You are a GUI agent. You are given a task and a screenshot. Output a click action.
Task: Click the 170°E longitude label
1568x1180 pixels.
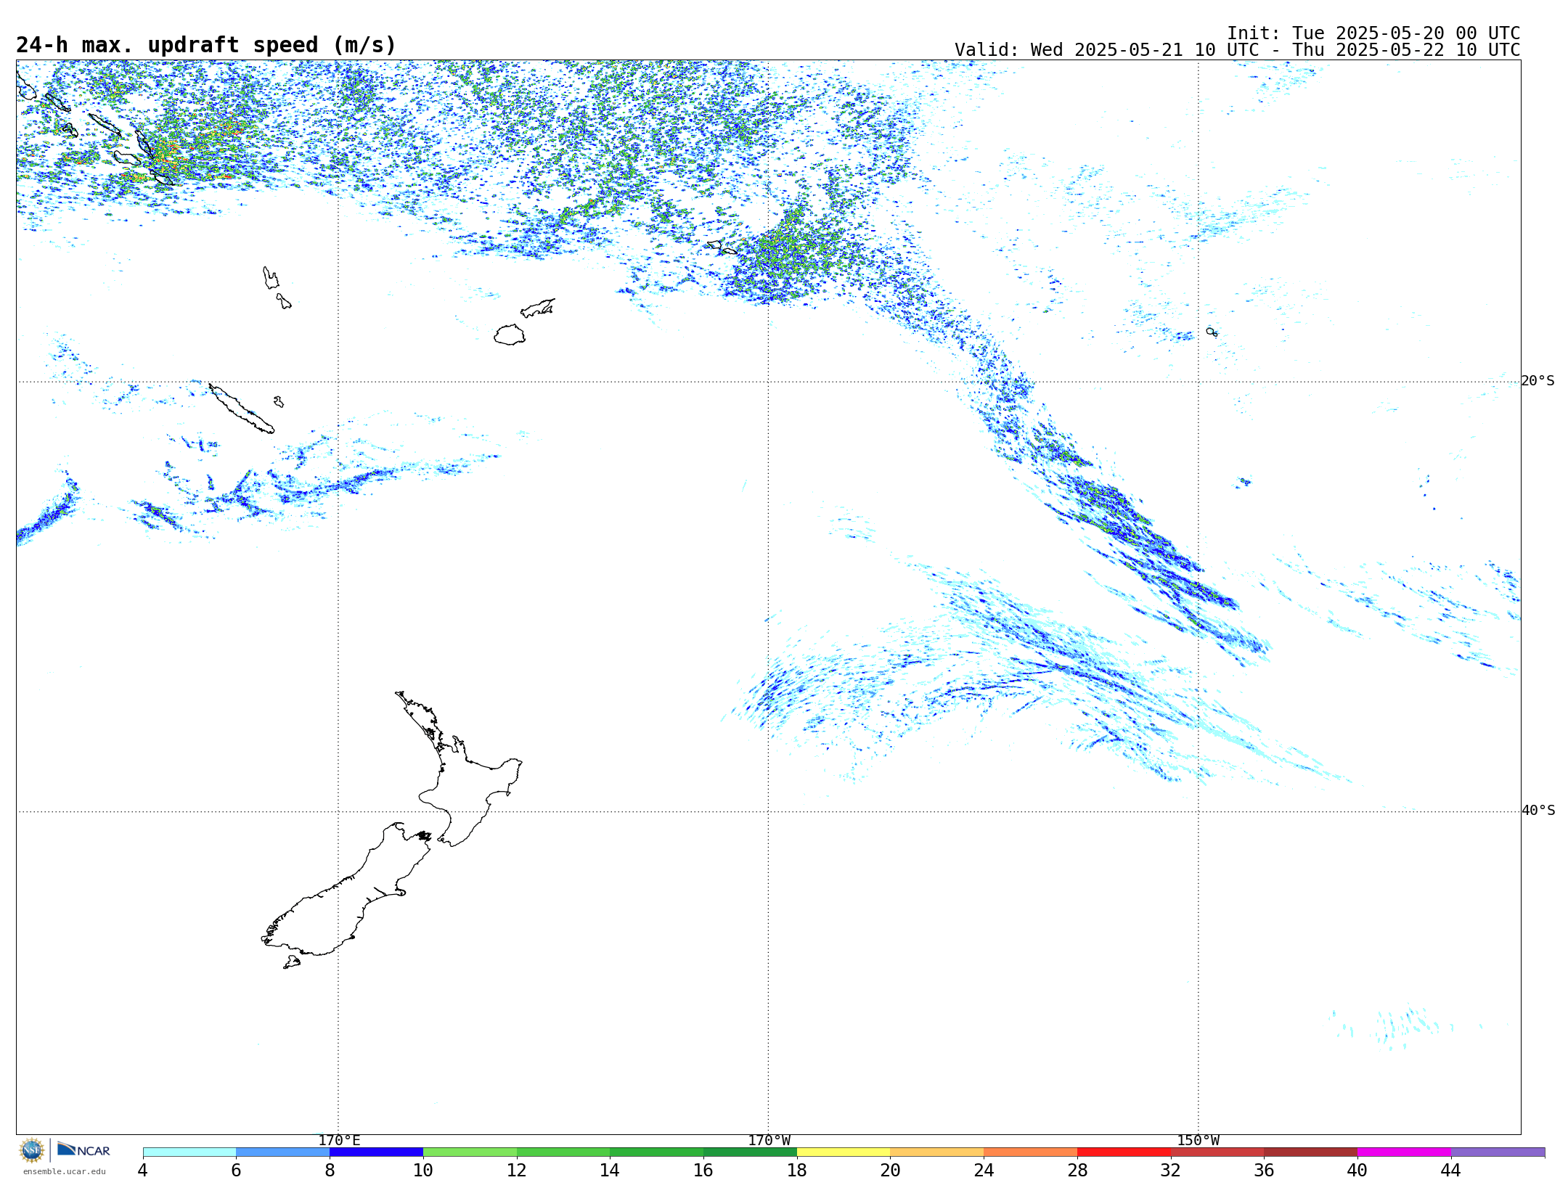pos(339,1141)
